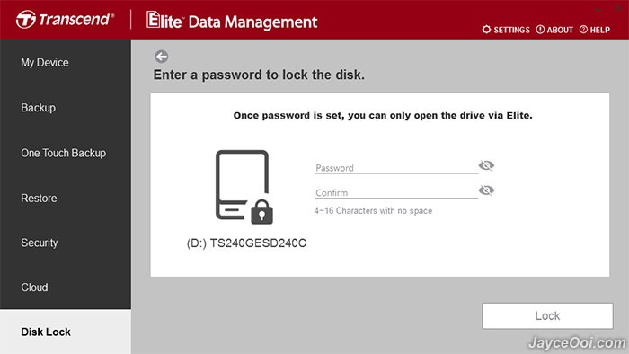Go to the Backup section

38,108
